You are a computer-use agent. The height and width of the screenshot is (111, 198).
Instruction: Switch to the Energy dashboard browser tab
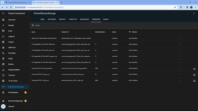[18, 2]
